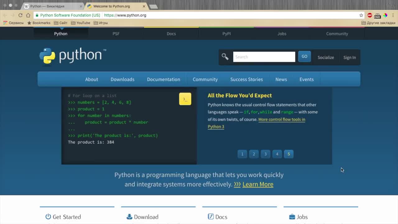Open Другие закладки folder
The width and height of the screenshot is (398, 224).
click(x=378, y=23)
